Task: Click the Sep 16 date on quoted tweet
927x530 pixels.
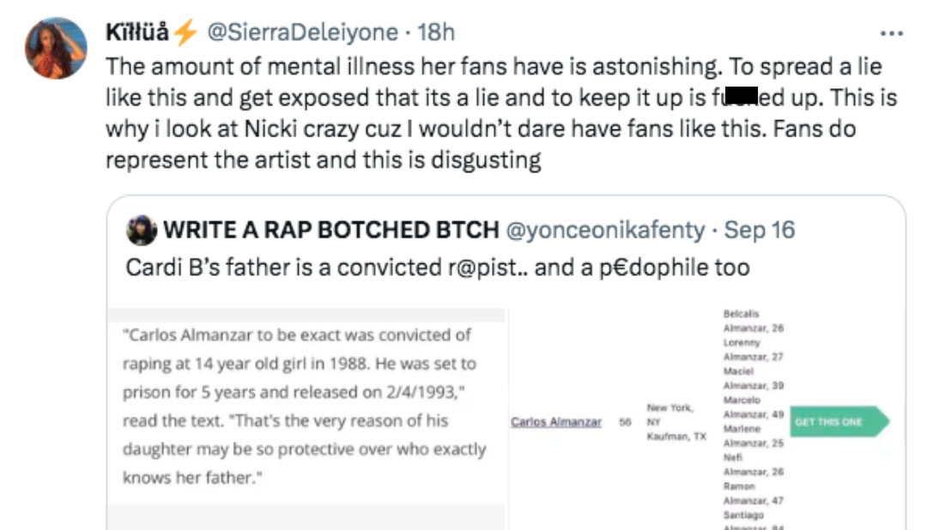Action: (x=760, y=230)
